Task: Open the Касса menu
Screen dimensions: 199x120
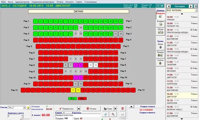Action: [10, 2]
